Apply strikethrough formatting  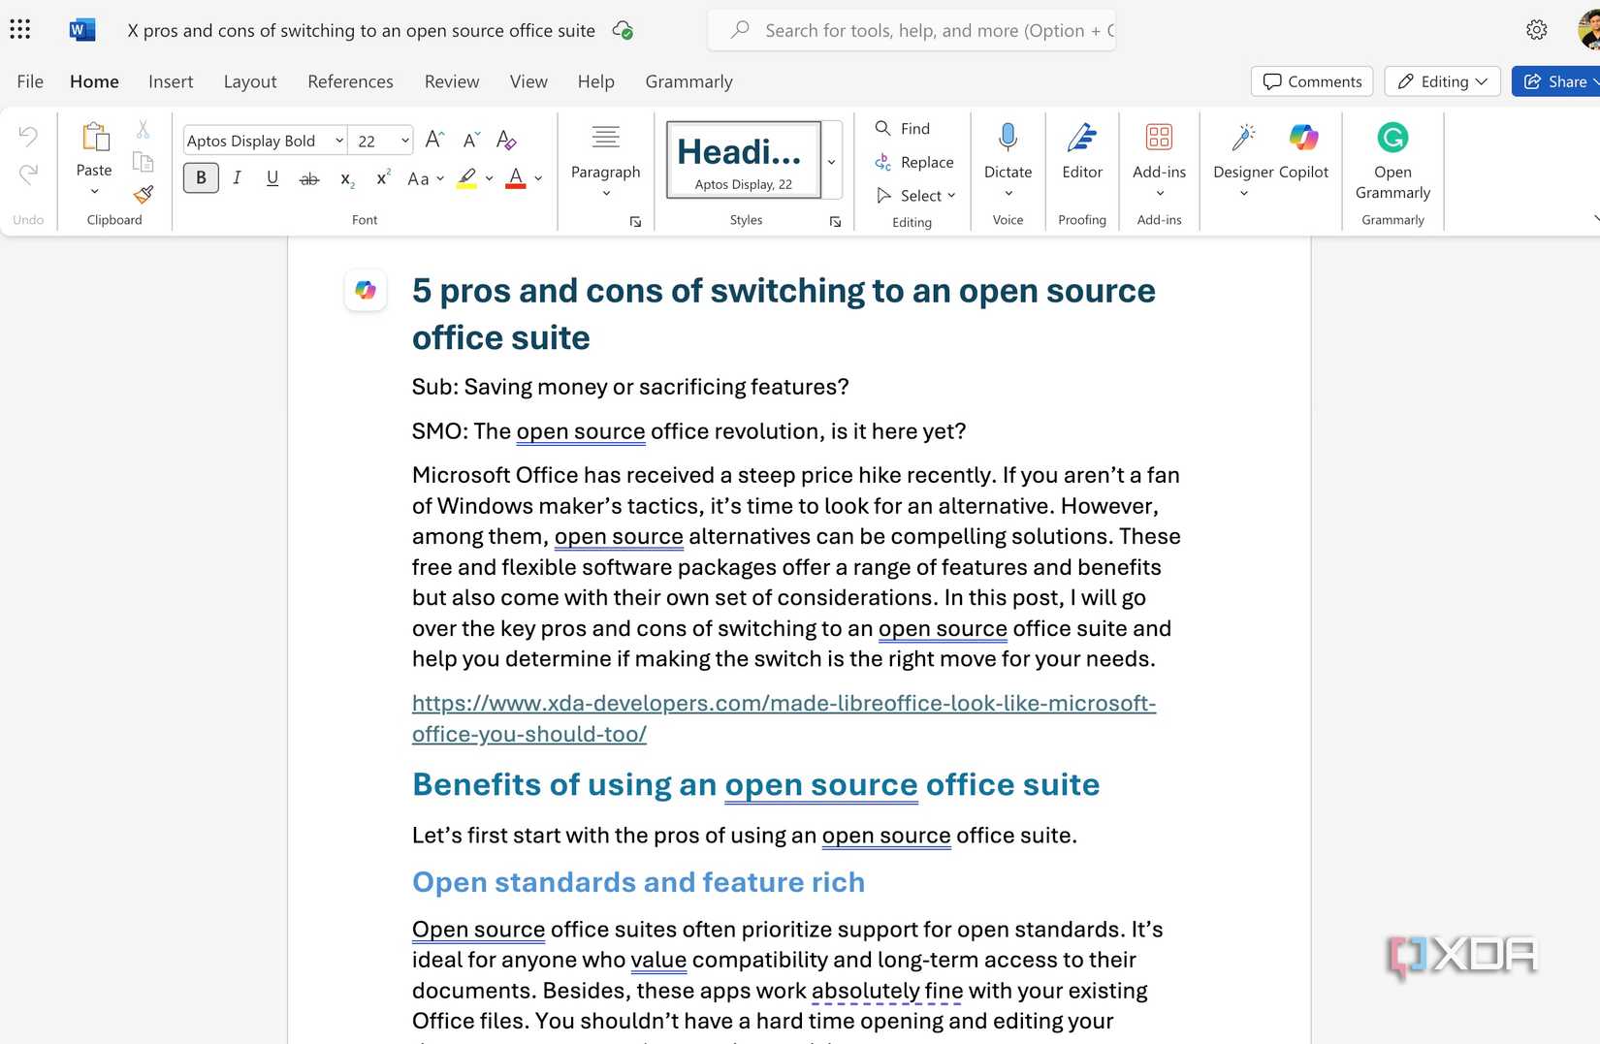[309, 178]
